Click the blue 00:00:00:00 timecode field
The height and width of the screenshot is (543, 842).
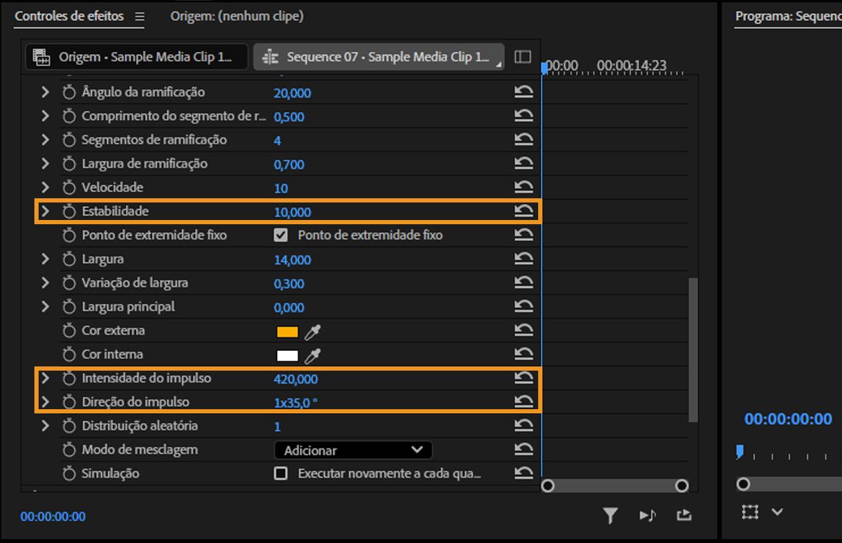53,516
